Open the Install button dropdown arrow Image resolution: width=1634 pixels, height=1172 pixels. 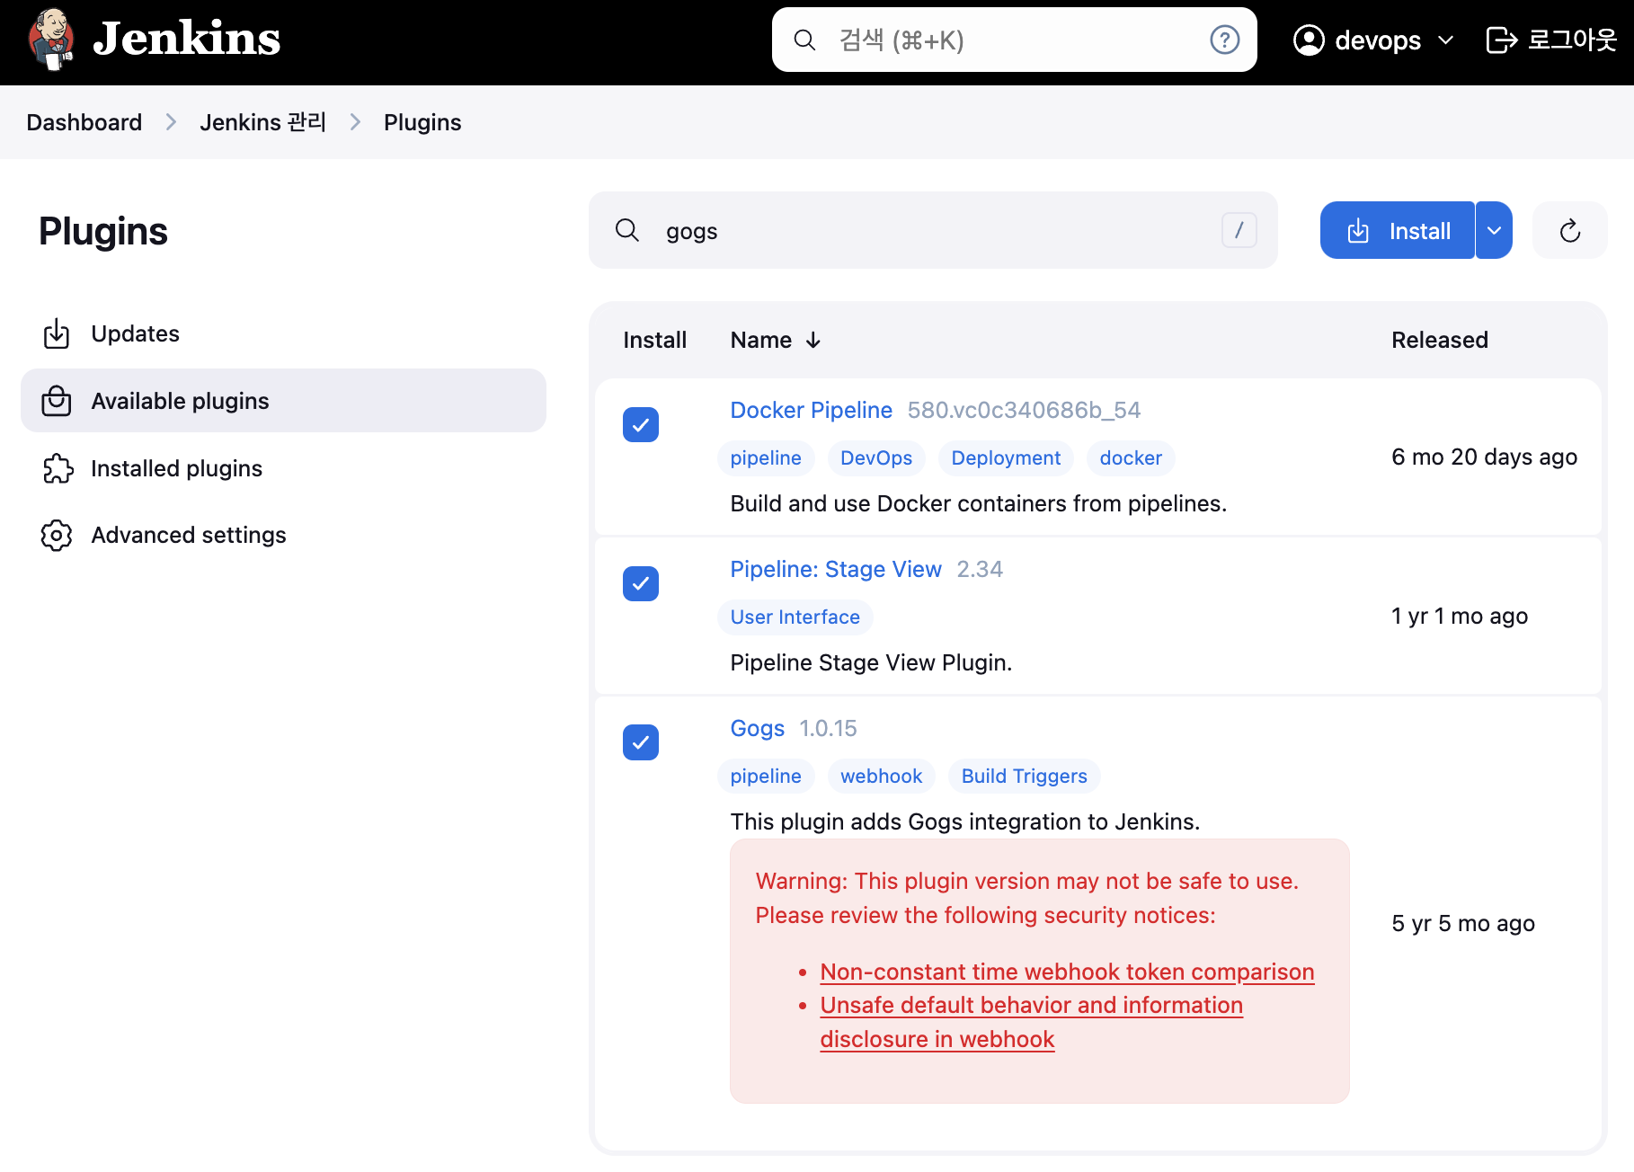click(1494, 231)
